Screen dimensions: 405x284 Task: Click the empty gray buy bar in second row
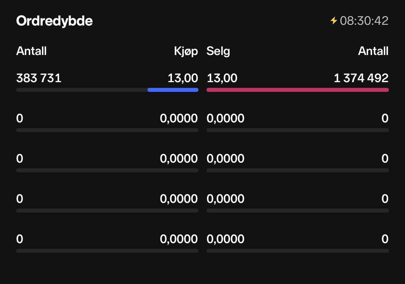(107, 130)
